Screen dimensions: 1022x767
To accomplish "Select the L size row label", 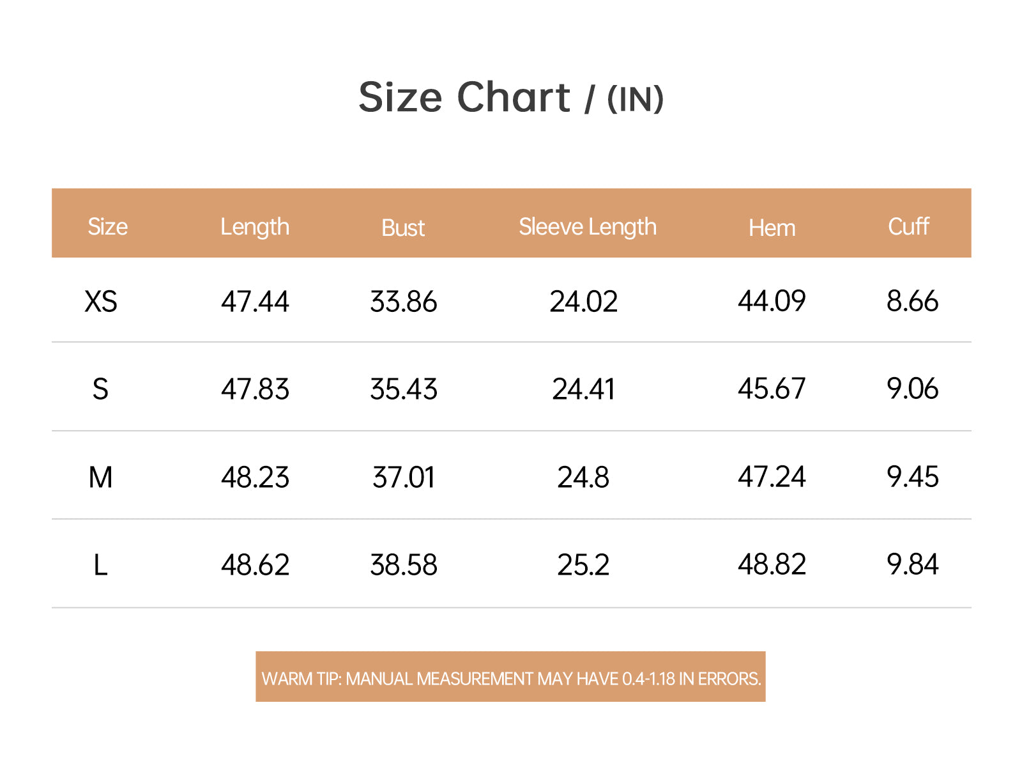I will click(100, 565).
